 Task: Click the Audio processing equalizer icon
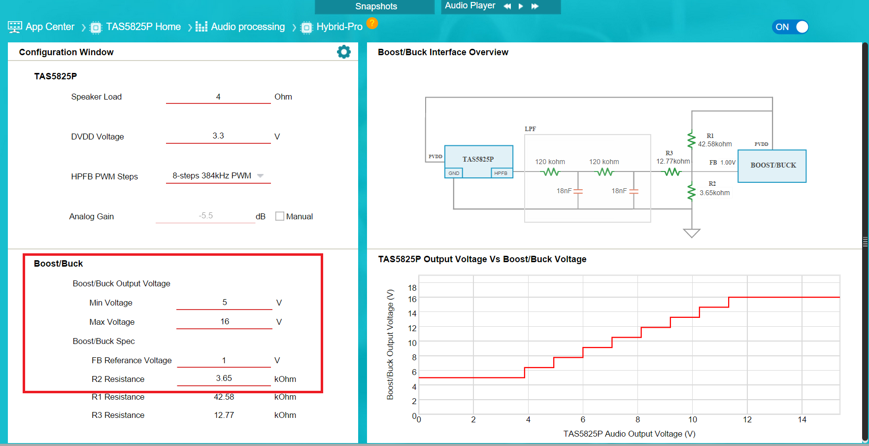coord(201,27)
